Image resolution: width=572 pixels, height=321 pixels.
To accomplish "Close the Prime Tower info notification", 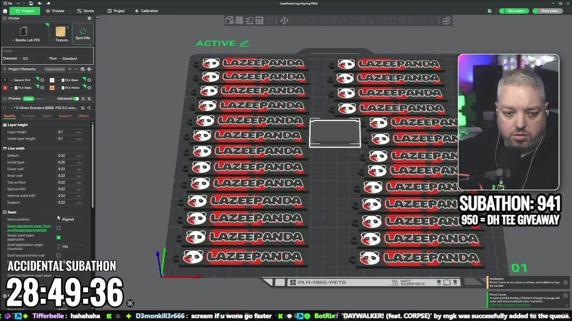I will click(565, 296).
